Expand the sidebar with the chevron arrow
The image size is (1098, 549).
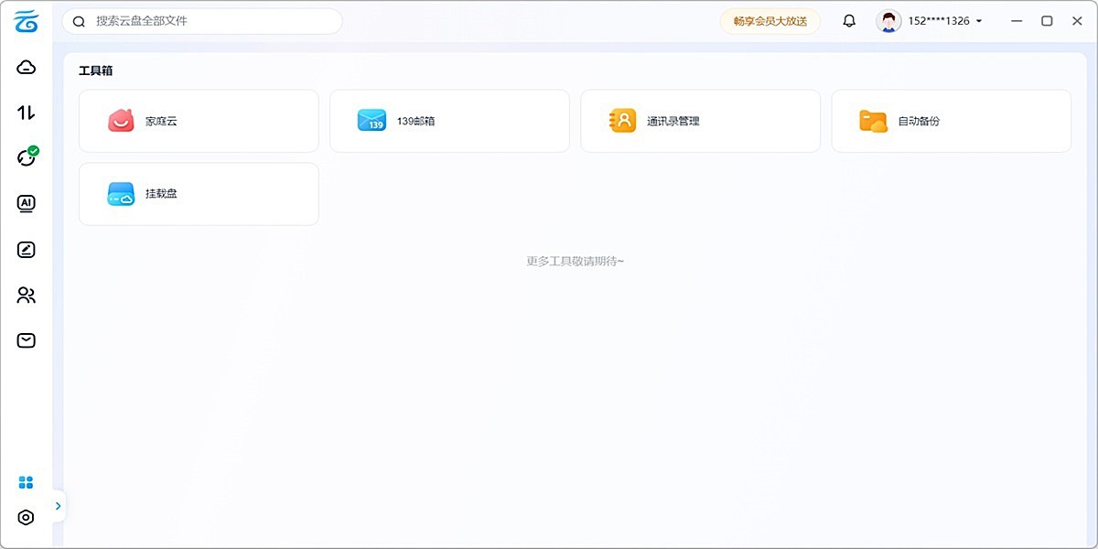click(x=58, y=505)
